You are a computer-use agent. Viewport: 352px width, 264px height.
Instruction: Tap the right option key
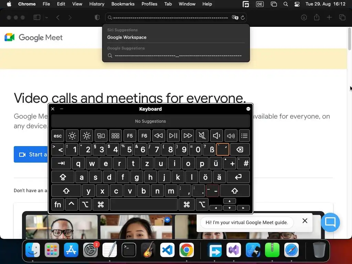(x=202, y=205)
